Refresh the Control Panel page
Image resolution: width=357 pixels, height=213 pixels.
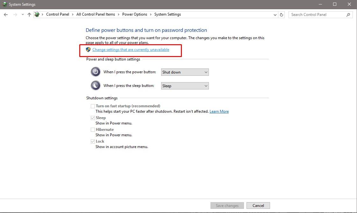[282, 15]
